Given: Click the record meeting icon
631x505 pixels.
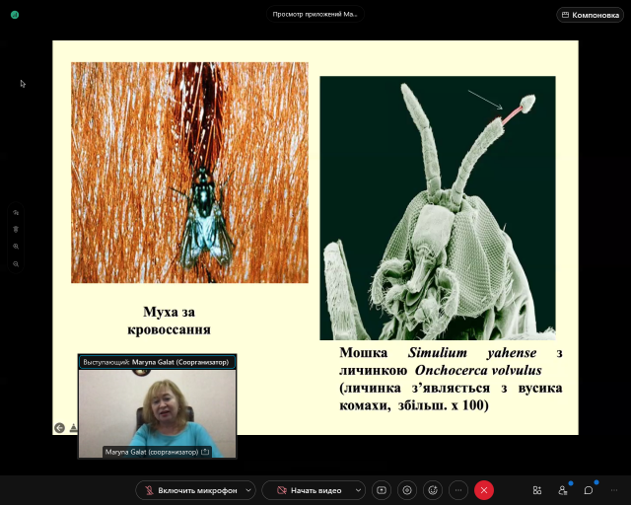Looking at the screenshot, I should tap(407, 490).
